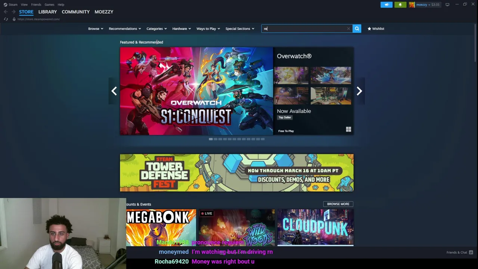Open Friends & Chat

click(460, 253)
